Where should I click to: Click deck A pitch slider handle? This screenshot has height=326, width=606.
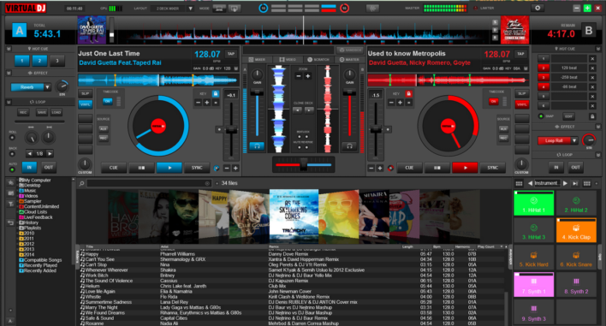point(231,130)
